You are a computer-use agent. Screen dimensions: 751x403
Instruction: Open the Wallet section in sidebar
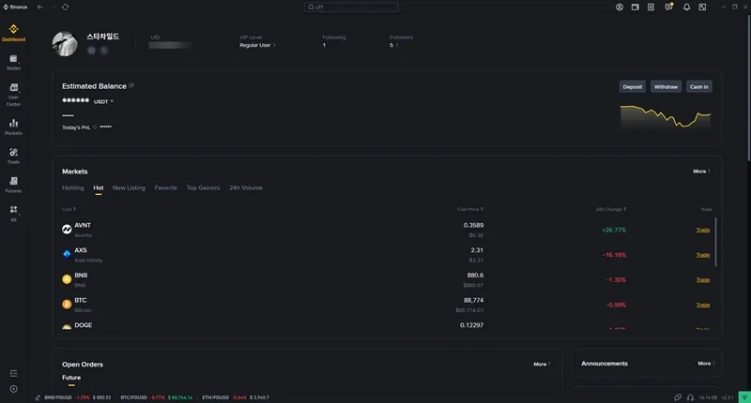pos(13,62)
